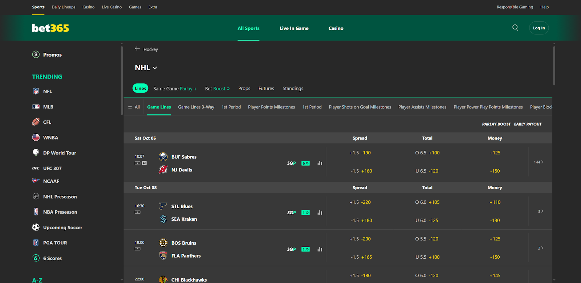
Task: Open the 6 Scores icon
Action: pyautogui.click(x=36, y=258)
